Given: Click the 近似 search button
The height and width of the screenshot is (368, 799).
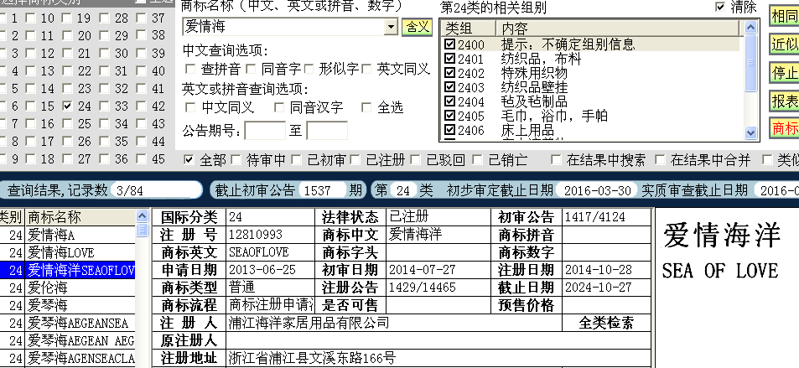Looking at the screenshot, I should coord(784,44).
